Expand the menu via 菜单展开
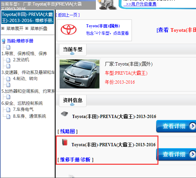 pos(15,29)
